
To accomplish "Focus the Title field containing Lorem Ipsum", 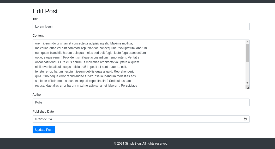I will pos(141,27).
